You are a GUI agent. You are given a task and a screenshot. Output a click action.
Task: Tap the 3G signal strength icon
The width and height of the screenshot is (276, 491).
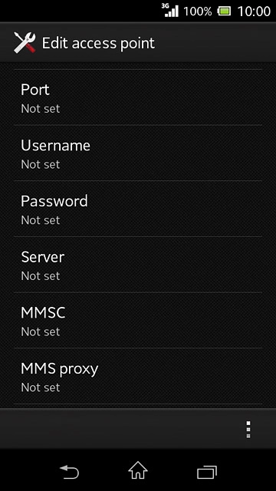(170, 10)
